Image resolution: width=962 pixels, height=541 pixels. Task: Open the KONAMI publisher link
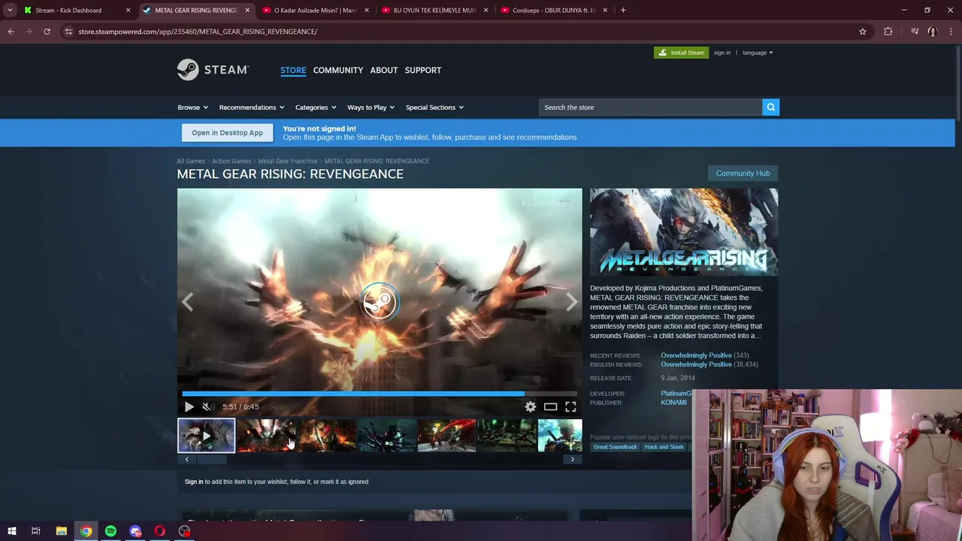click(x=673, y=403)
